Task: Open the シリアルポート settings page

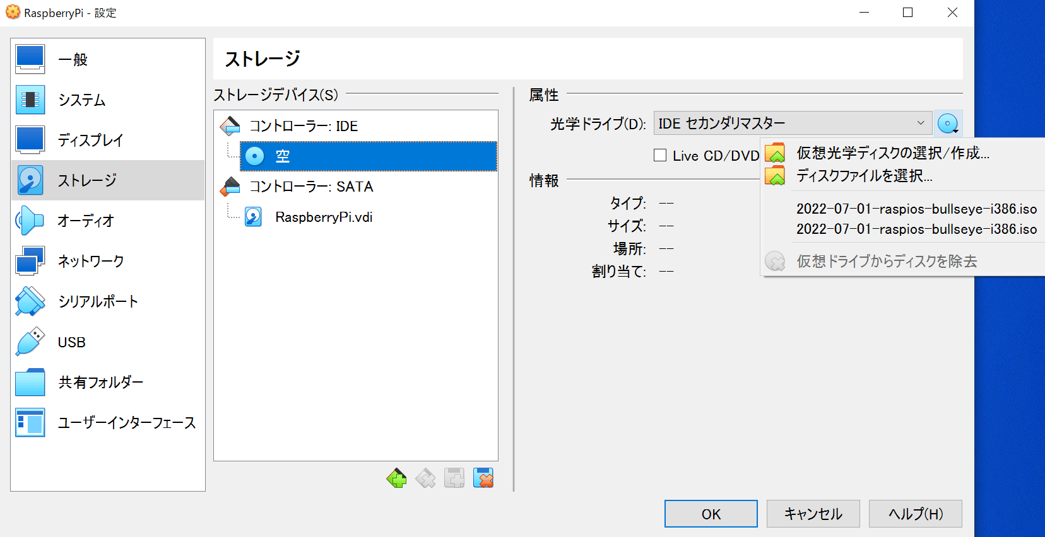Action: 108,301
